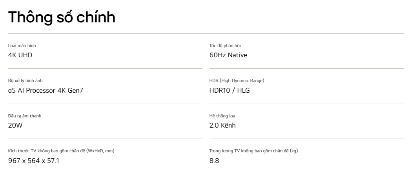Click the '2.0 Kênh' speaker value

pos(222,126)
